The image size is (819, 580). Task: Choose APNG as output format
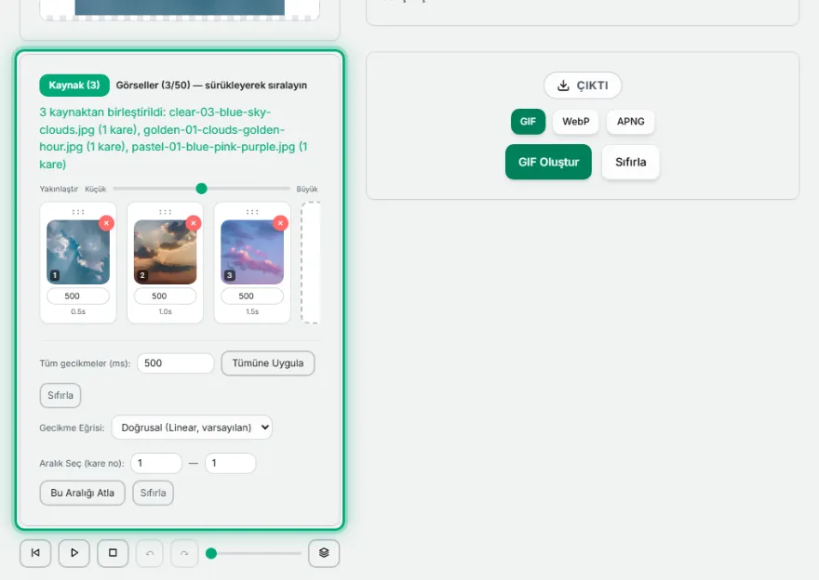(630, 122)
